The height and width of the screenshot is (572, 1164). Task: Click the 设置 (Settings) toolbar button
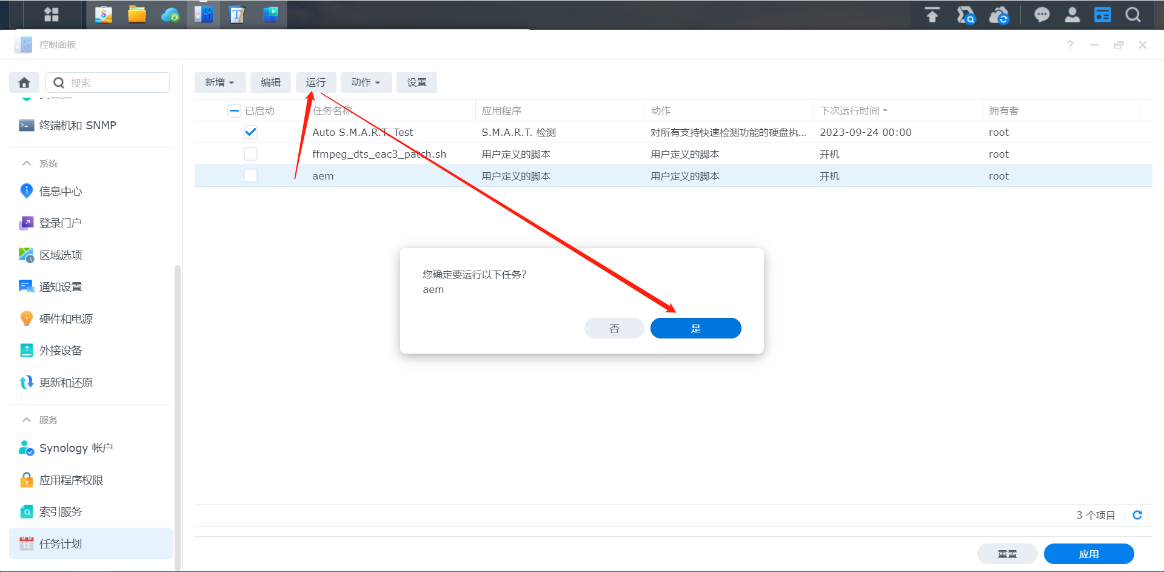click(x=416, y=82)
